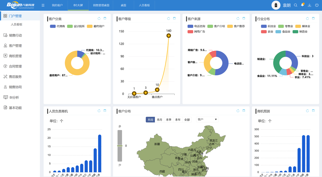Viewport: 322px width, 177px height.
Task: Maximize the 客户等级 chart panel
Action: [174, 19]
